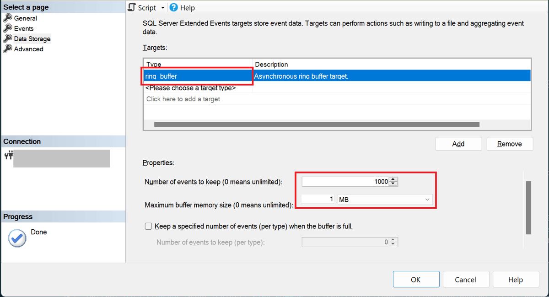Click the wrench icon beside General
The image size is (549, 297).
coord(7,18)
